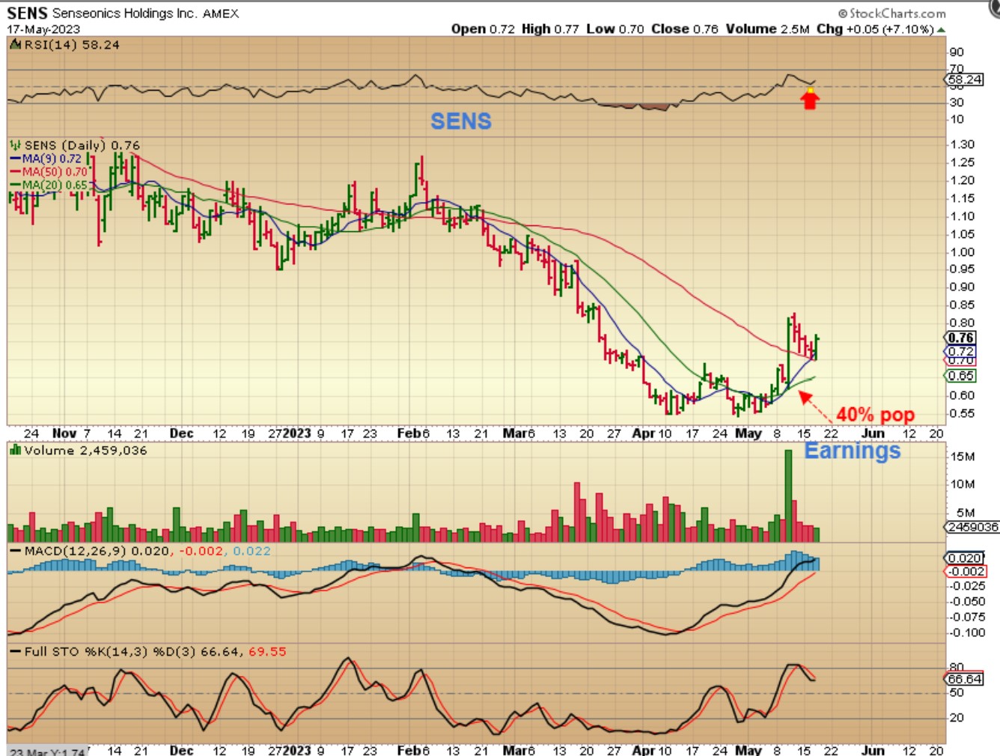Select the Senseonics Holdings Inc. company name
This screenshot has height=756, width=1000.
(125, 13)
